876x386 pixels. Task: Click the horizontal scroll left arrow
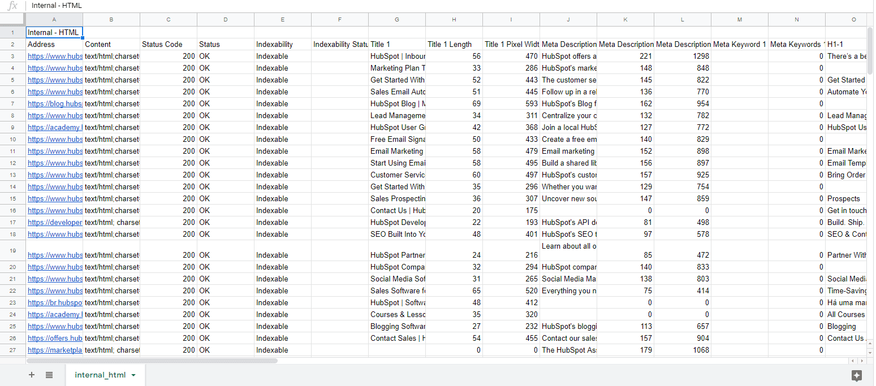(852, 360)
